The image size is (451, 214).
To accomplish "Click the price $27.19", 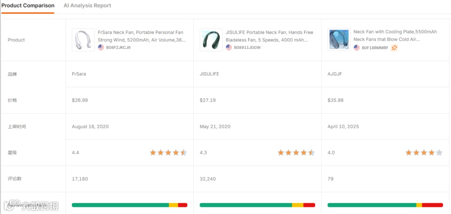I will pos(208,100).
